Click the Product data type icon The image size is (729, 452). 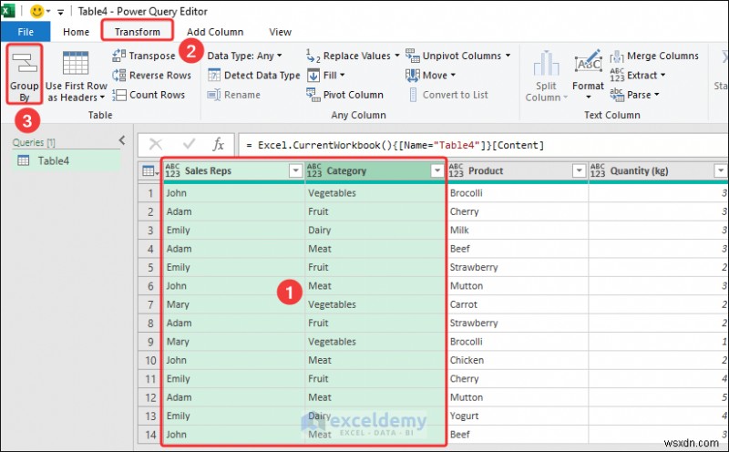(456, 170)
